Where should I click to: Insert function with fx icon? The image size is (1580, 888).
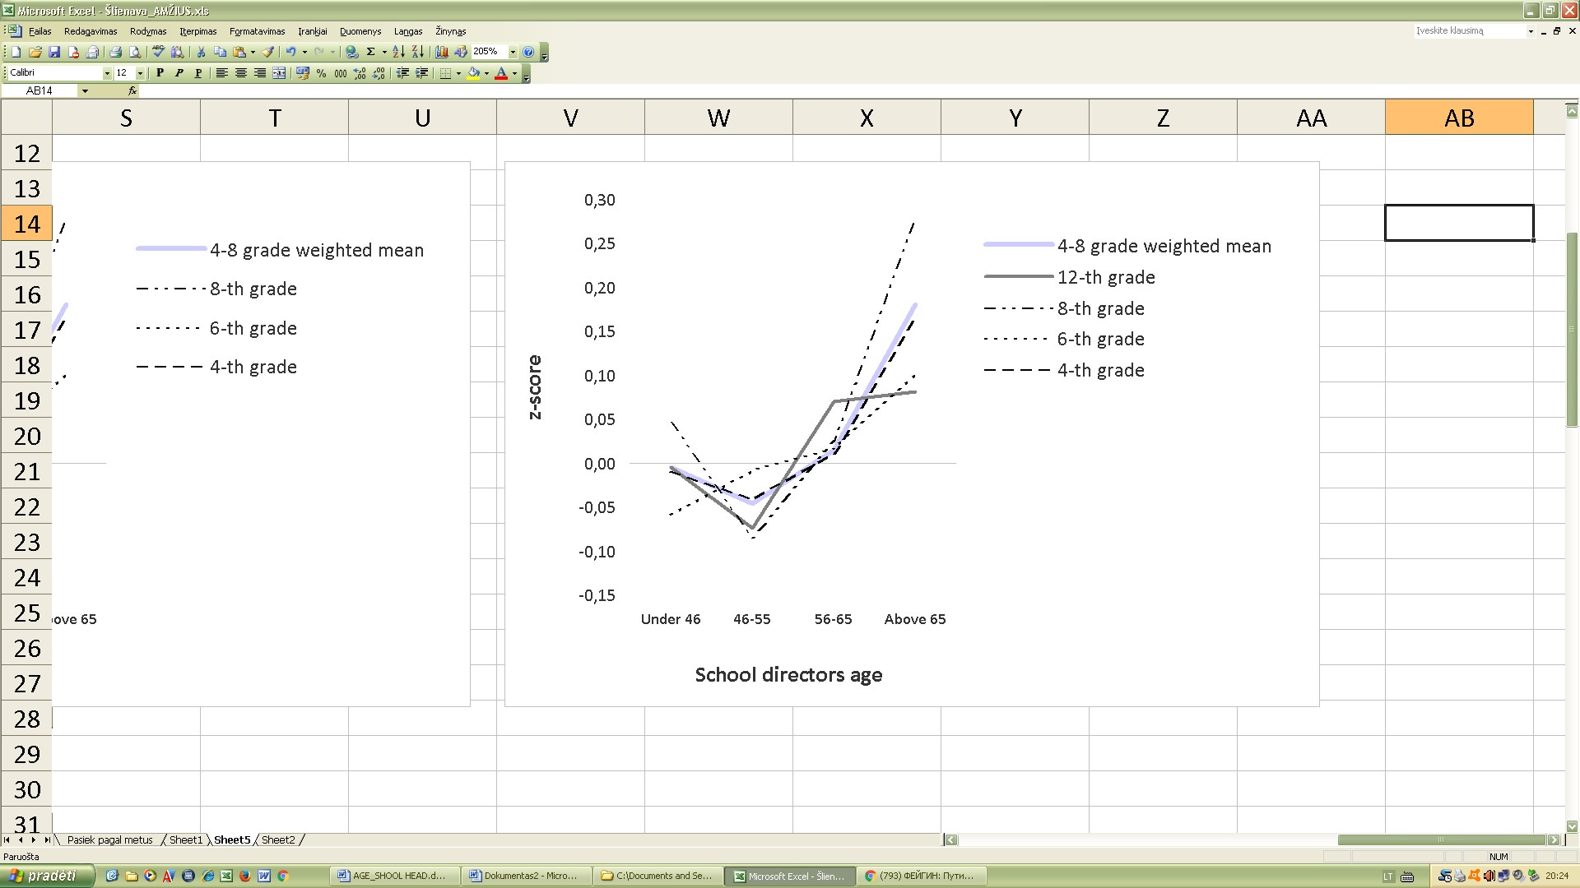(132, 90)
